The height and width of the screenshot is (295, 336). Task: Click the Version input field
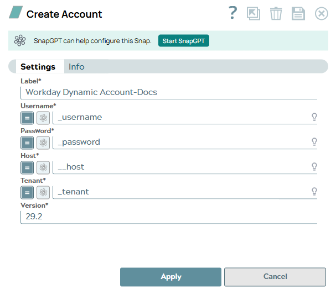(x=169, y=217)
